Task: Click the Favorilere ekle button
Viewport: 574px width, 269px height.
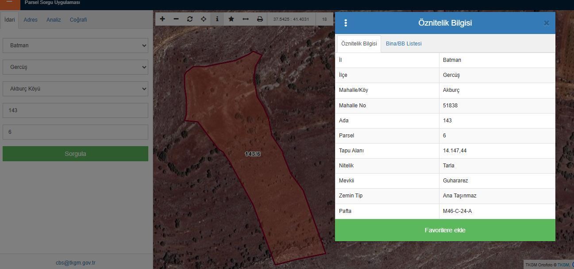Action: click(x=445, y=230)
